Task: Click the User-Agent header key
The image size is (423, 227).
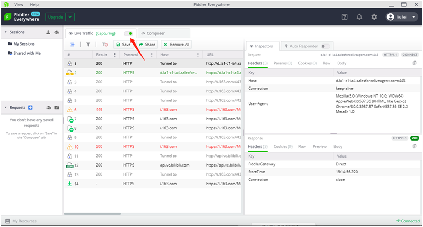Action: click(x=258, y=103)
